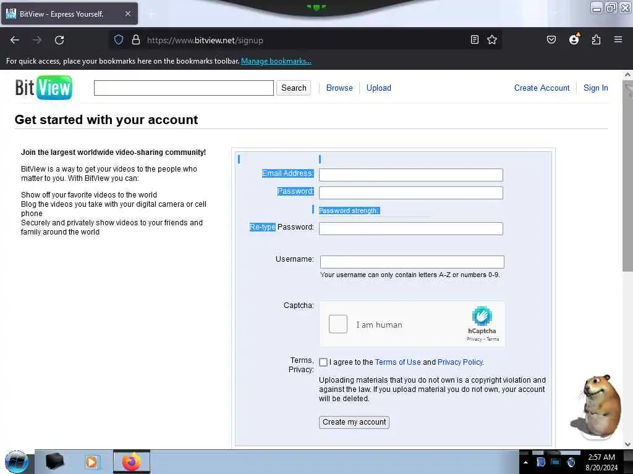This screenshot has height=474, width=633.
Task: Click the scrollbar up arrow
Action: click(627, 75)
